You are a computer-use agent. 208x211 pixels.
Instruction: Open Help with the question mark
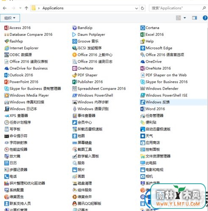coord(205,18)
